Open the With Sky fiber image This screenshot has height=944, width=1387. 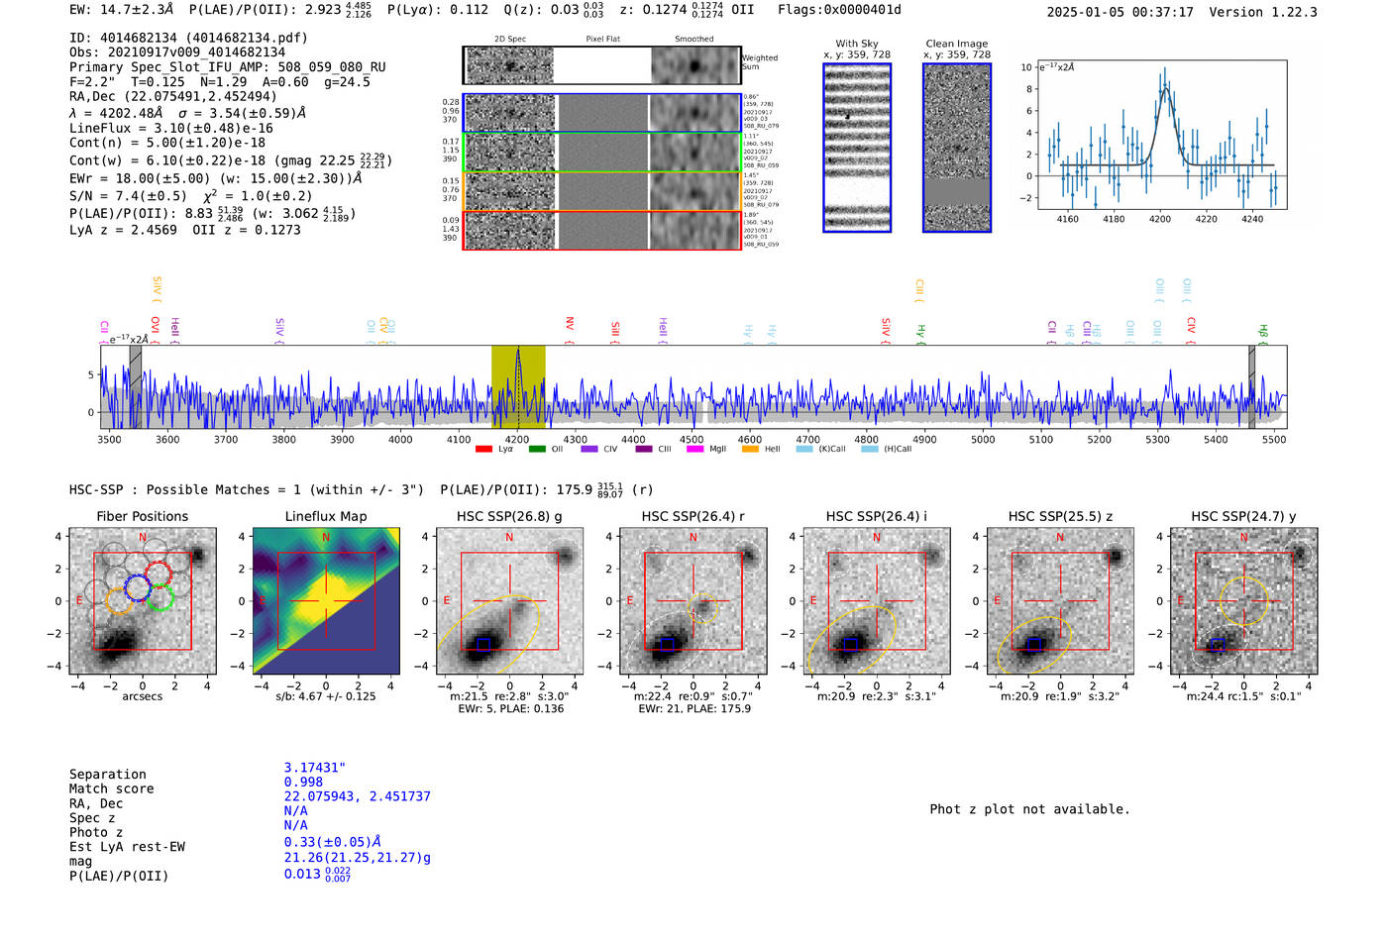[x=857, y=148]
